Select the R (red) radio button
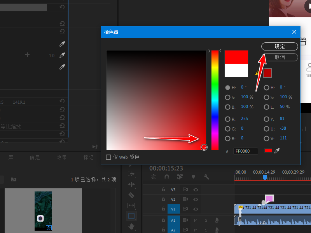This screenshot has width=311, height=233. tap(228, 119)
